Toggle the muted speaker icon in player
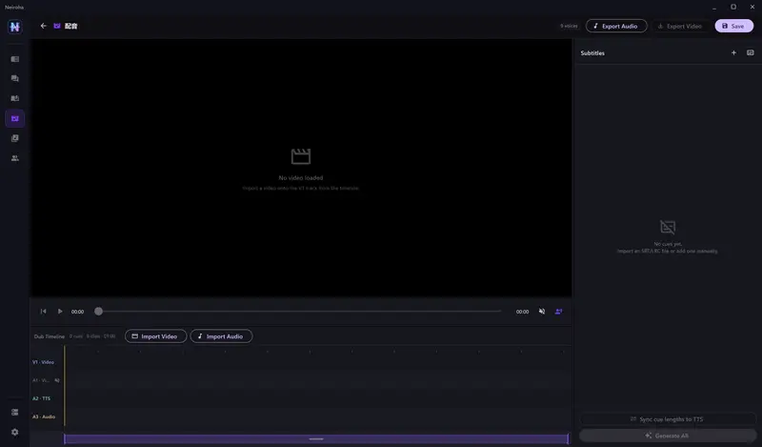The height and width of the screenshot is (447, 762). tap(542, 312)
